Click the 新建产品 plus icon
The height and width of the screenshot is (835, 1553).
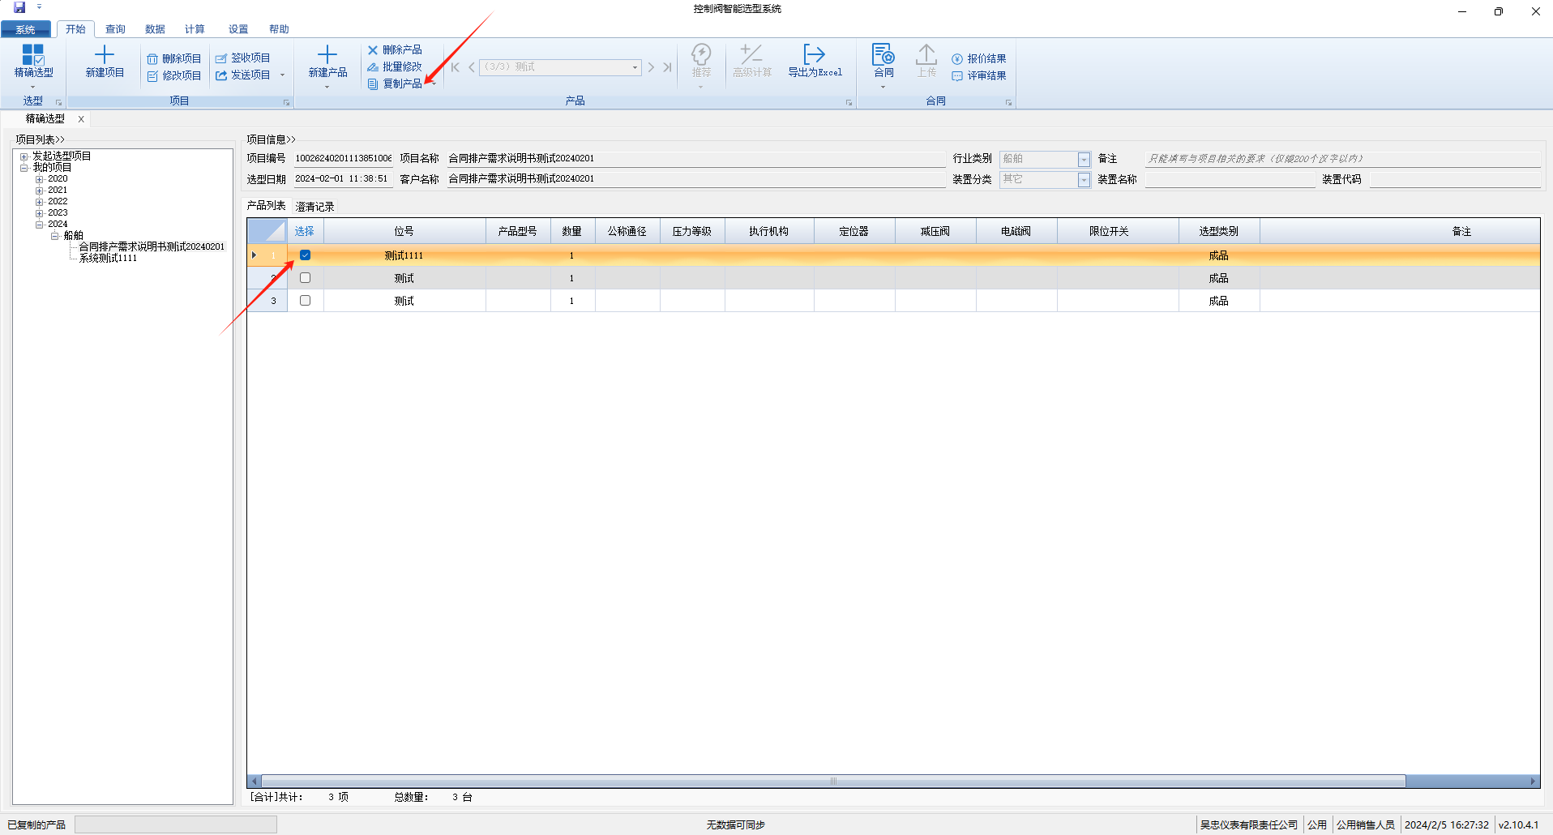[x=327, y=55]
